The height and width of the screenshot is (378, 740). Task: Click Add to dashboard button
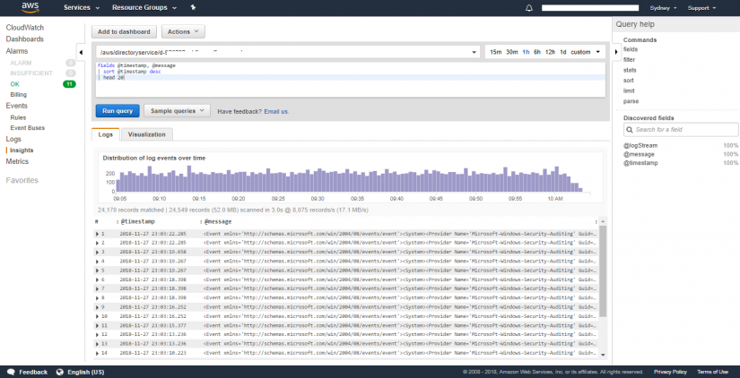pos(124,31)
